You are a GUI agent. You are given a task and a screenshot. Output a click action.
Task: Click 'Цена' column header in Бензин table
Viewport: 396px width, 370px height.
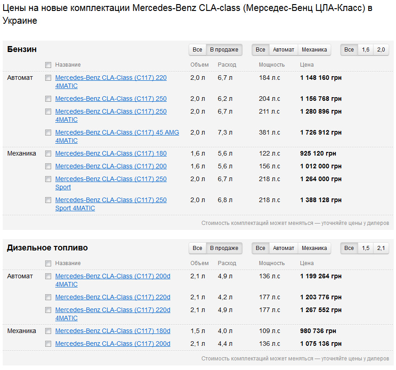click(307, 65)
